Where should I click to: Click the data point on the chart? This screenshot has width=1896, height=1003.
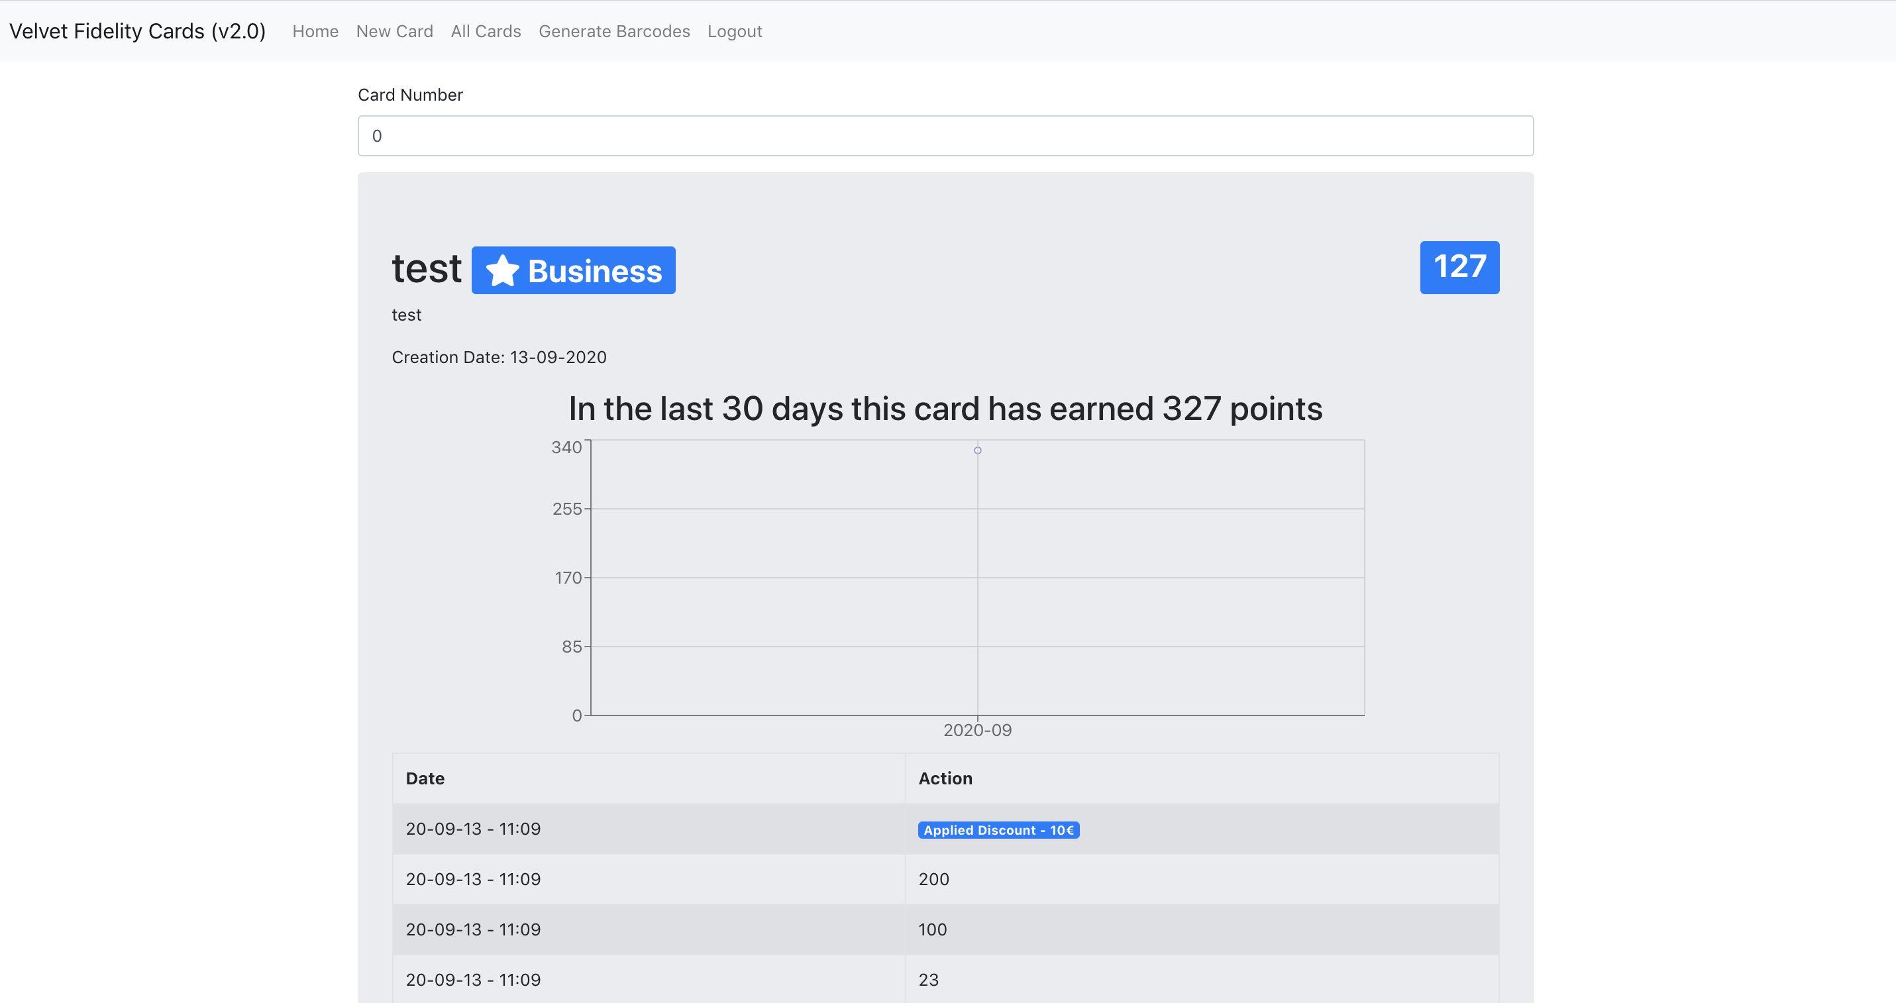click(x=977, y=450)
